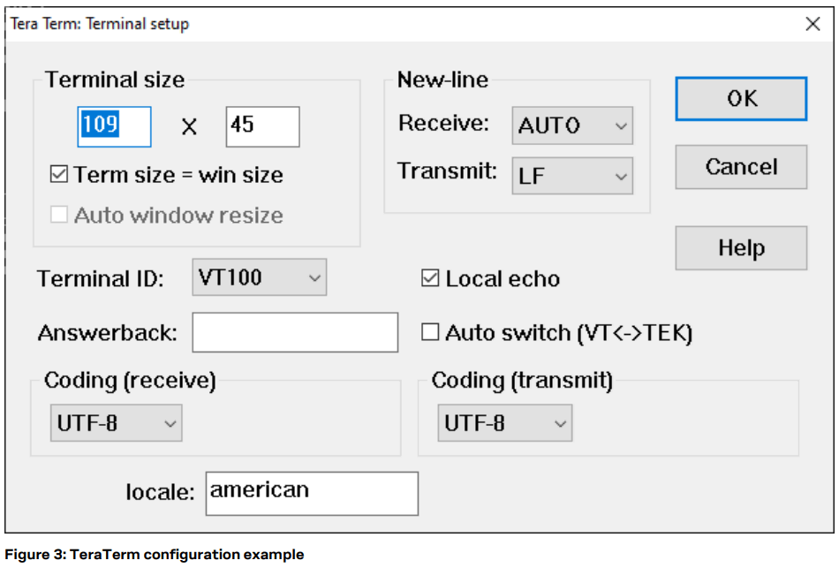
Task: Expand the Terminal ID dropdown
Action: tap(259, 277)
